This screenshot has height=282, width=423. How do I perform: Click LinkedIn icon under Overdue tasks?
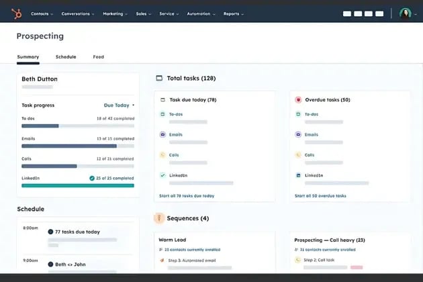(298, 175)
